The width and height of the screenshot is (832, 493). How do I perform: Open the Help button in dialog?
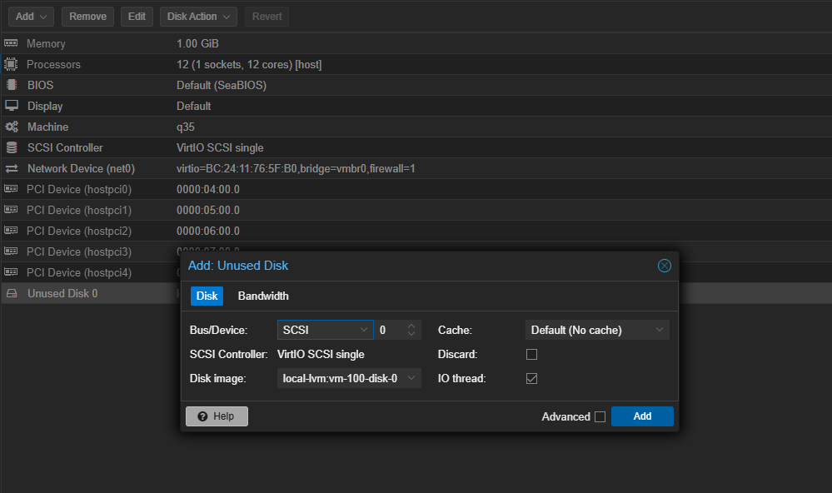pos(217,416)
